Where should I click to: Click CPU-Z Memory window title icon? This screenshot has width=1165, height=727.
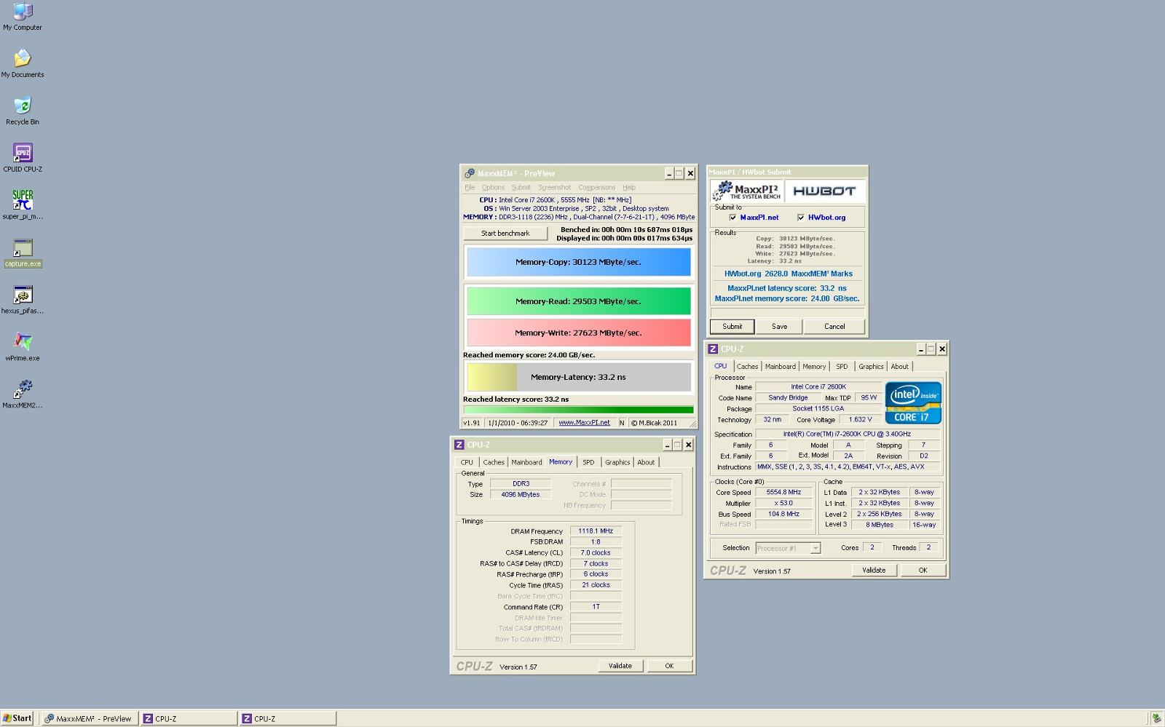459,445
